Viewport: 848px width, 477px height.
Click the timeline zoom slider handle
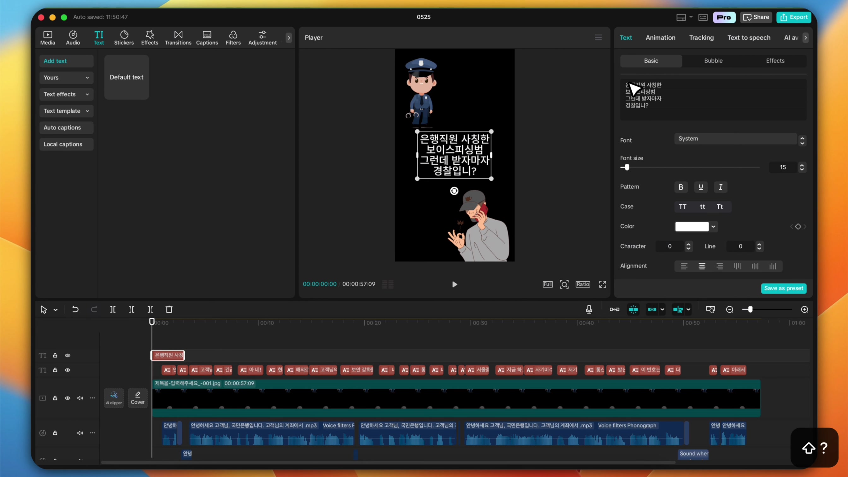pos(750,309)
